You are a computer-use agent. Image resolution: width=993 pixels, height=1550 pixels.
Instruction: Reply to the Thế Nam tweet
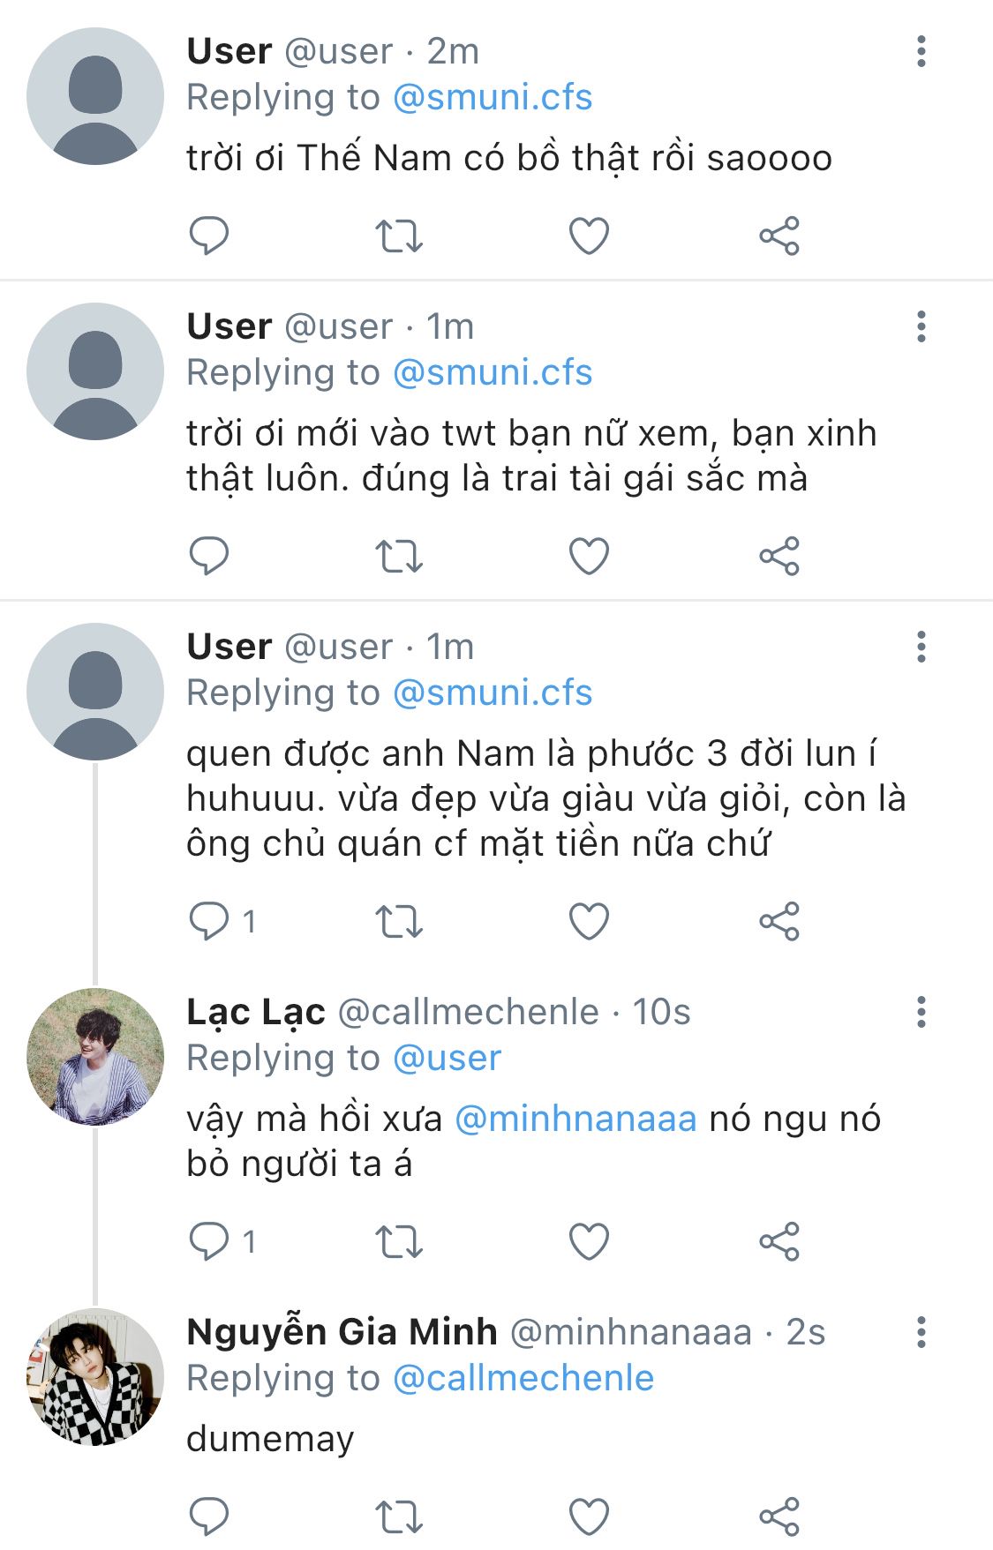click(x=209, y=236)
